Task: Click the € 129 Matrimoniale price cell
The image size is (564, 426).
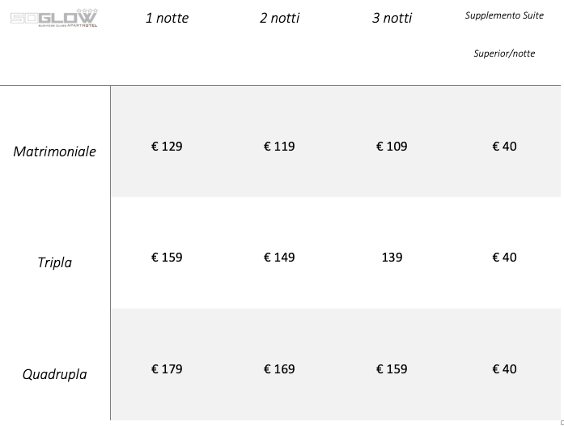Action: tap(167, 147)
